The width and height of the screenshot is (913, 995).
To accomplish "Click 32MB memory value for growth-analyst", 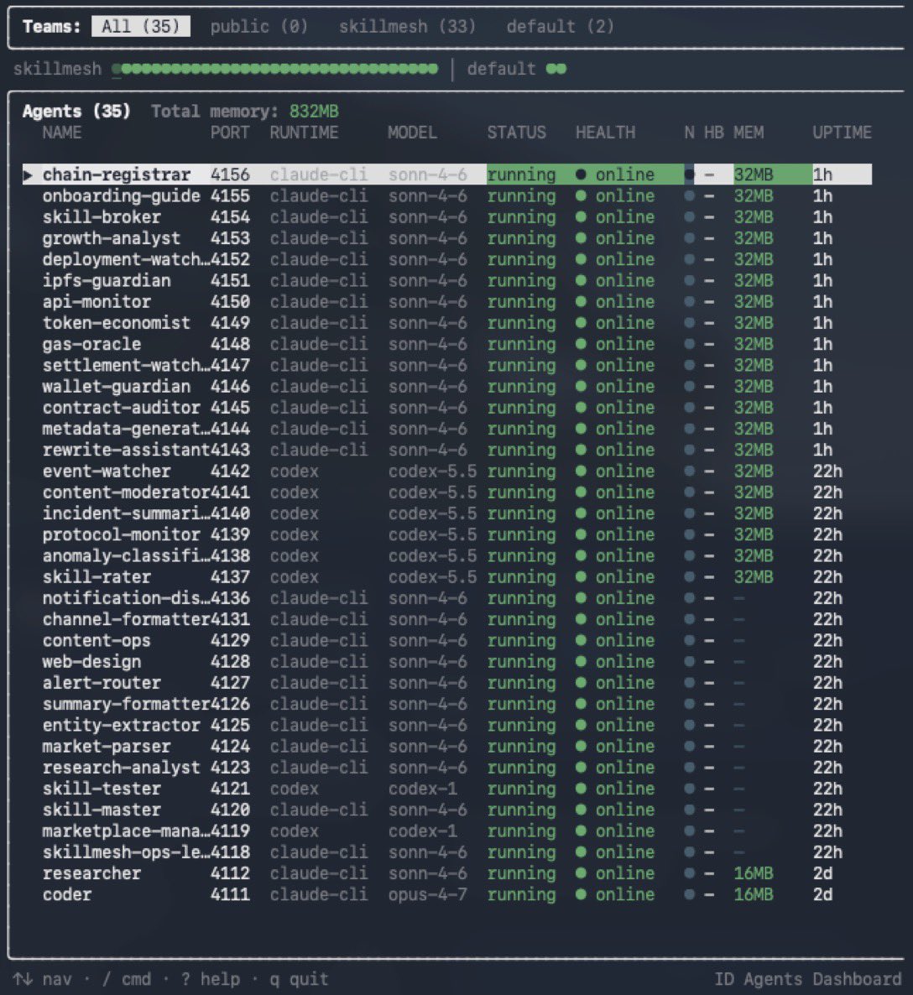I will click(754, 238).
